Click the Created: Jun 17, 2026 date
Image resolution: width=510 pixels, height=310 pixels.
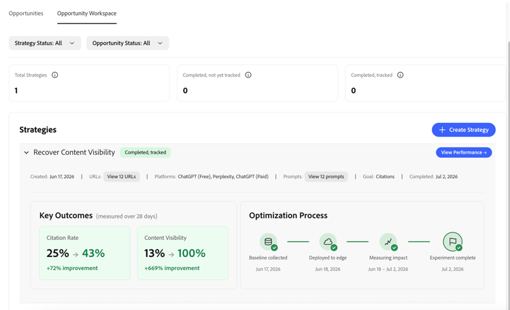point(62,177)
